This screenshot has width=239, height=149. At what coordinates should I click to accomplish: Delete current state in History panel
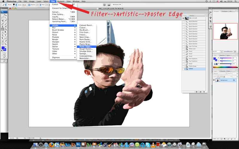(204, 92)
